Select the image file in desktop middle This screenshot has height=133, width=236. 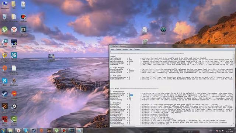51,58
